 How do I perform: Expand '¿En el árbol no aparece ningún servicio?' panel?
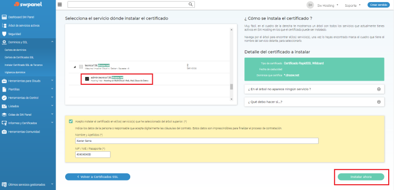(314, 89)
